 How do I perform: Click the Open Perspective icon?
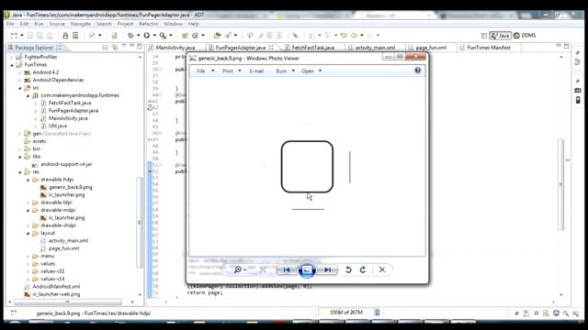pos(484,36)
